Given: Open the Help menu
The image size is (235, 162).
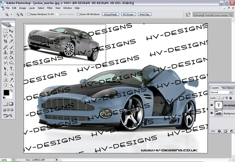Looking at the screenshot, I should [x=77, y=8].
